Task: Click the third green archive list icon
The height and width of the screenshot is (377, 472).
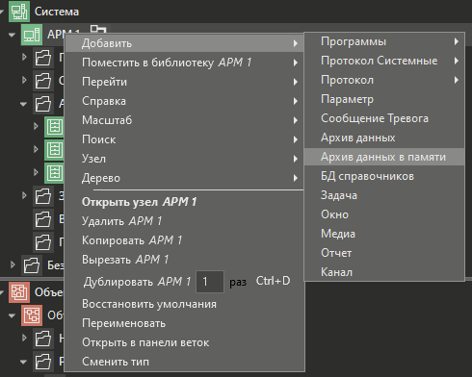Action: 55,173
